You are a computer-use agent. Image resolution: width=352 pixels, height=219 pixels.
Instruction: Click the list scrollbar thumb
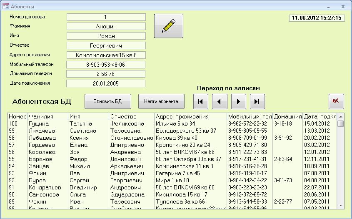[x=341, y=124]
